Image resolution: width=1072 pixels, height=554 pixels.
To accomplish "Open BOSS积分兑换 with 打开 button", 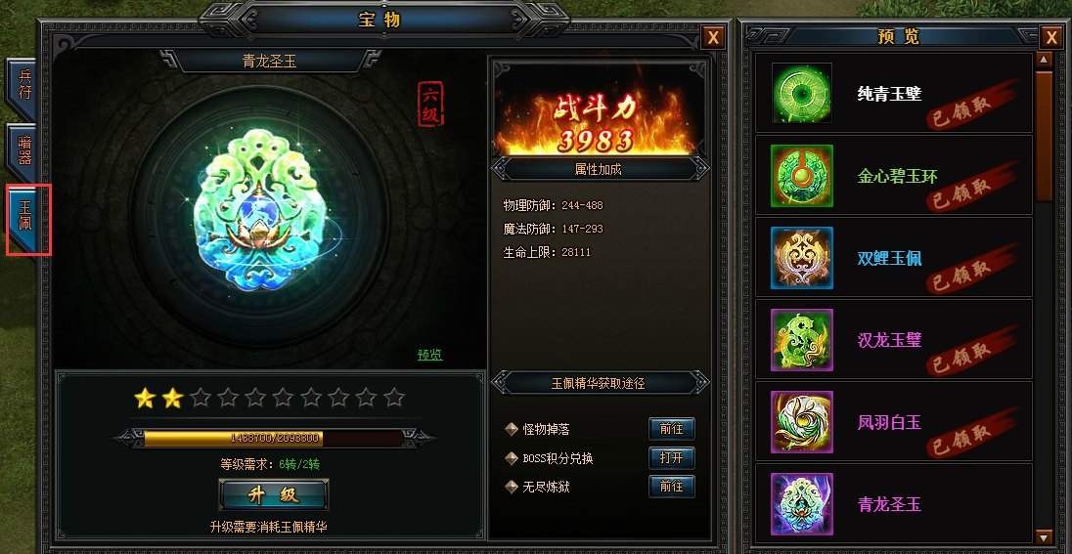I will [671, 457].
